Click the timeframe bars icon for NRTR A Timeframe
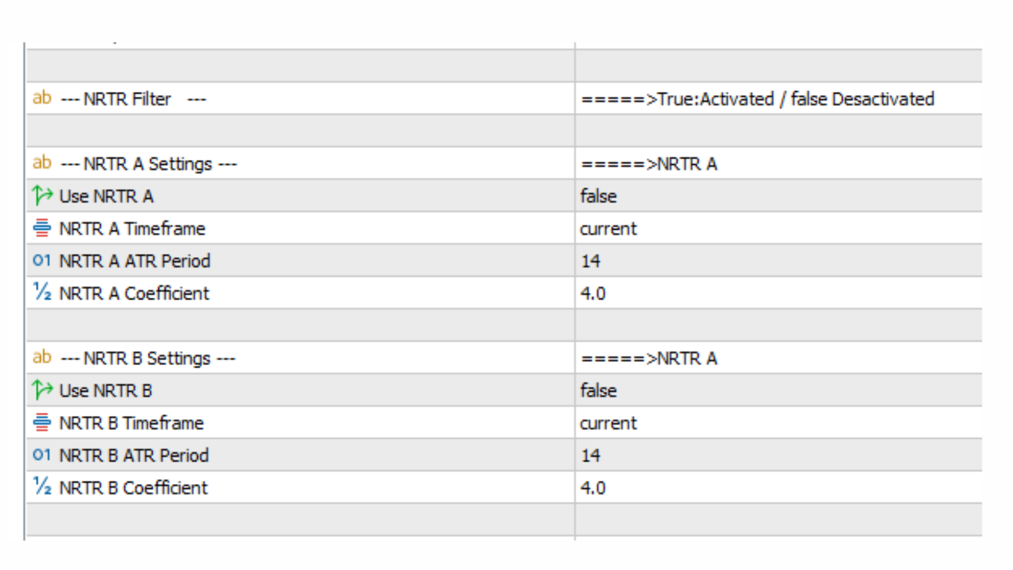The image size is (1013, 570). pos(41,228)
